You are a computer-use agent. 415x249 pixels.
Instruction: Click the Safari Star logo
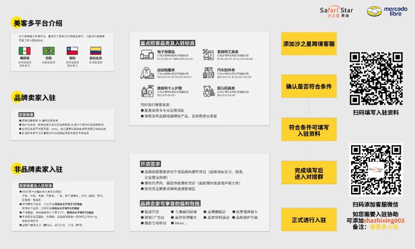click(x=336, y=12)
